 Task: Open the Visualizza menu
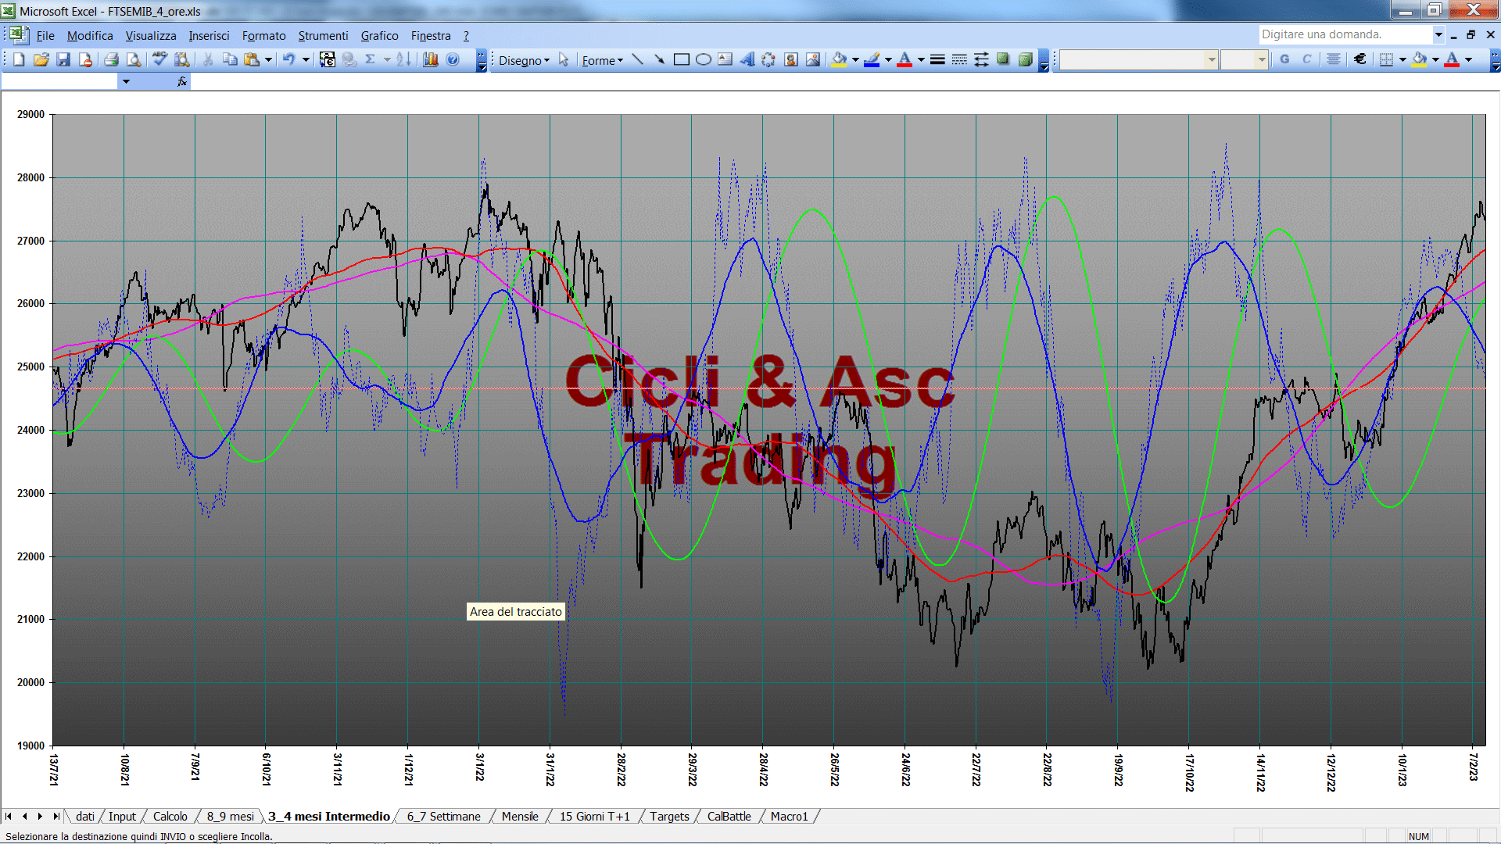[151, 36]
